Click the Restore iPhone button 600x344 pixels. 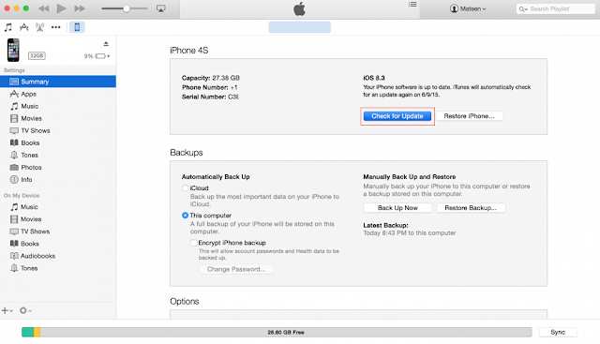click(x=469, y=116)
